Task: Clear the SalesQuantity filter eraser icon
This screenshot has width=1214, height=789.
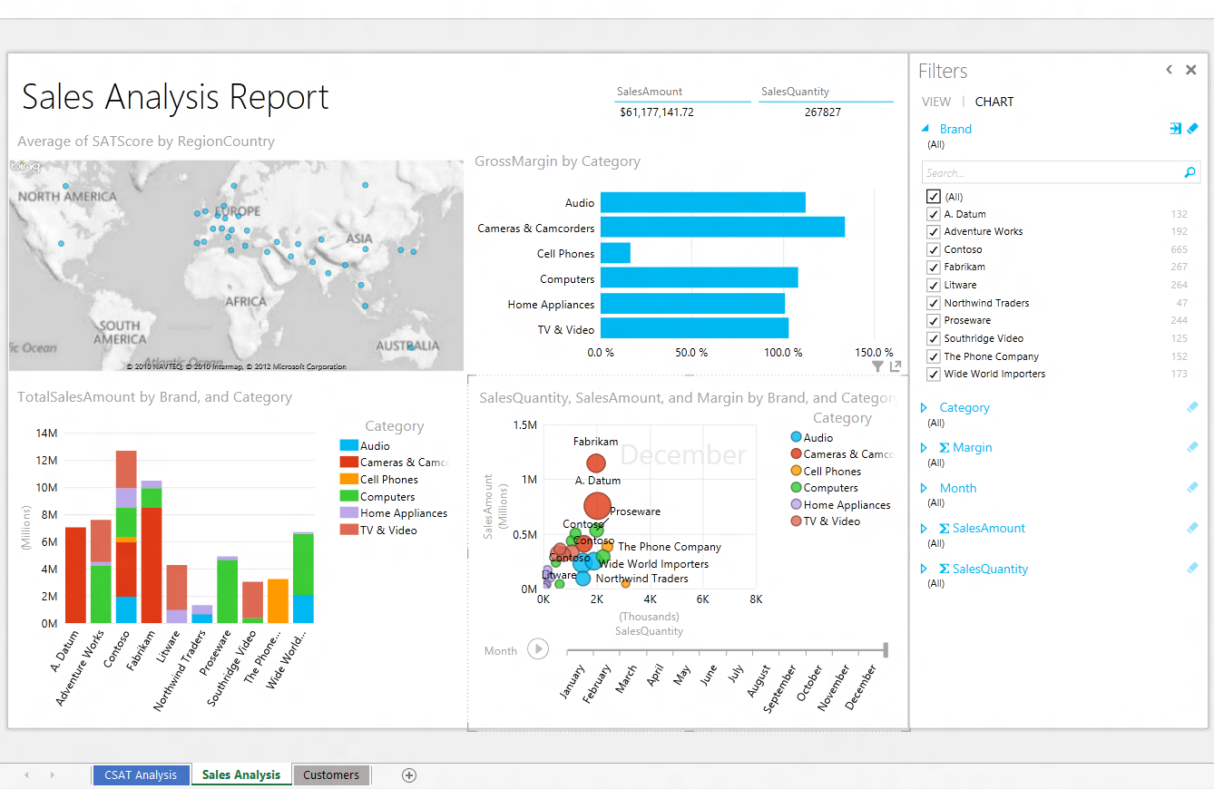Action: (x=1193, y=569)
